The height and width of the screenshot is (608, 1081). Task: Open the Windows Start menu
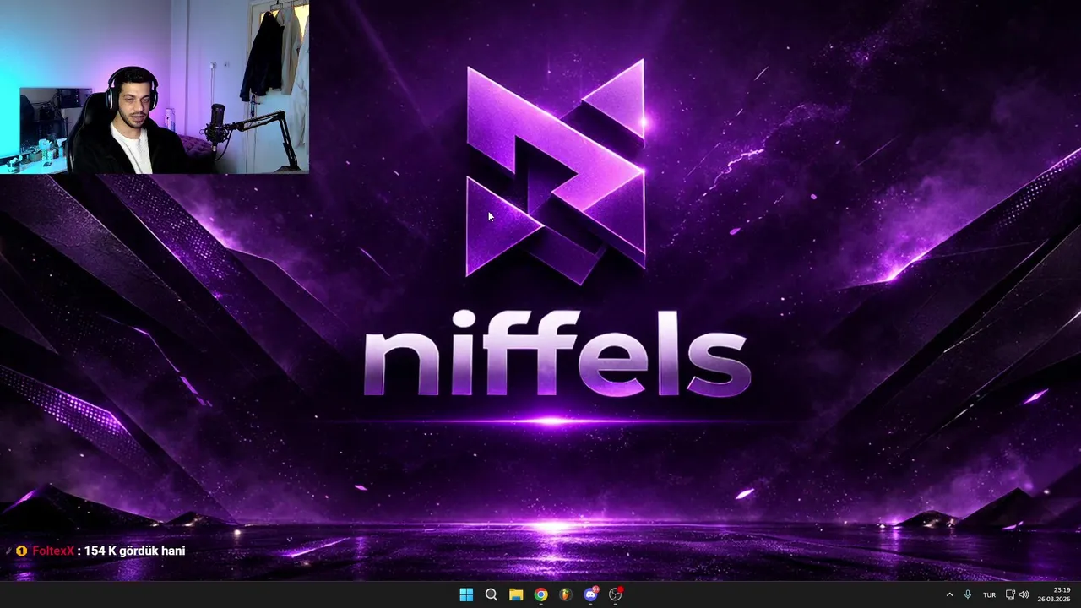(x=466, y=594)
